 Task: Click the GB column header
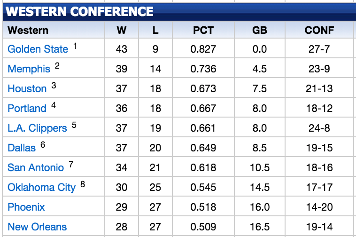[260, 31]
